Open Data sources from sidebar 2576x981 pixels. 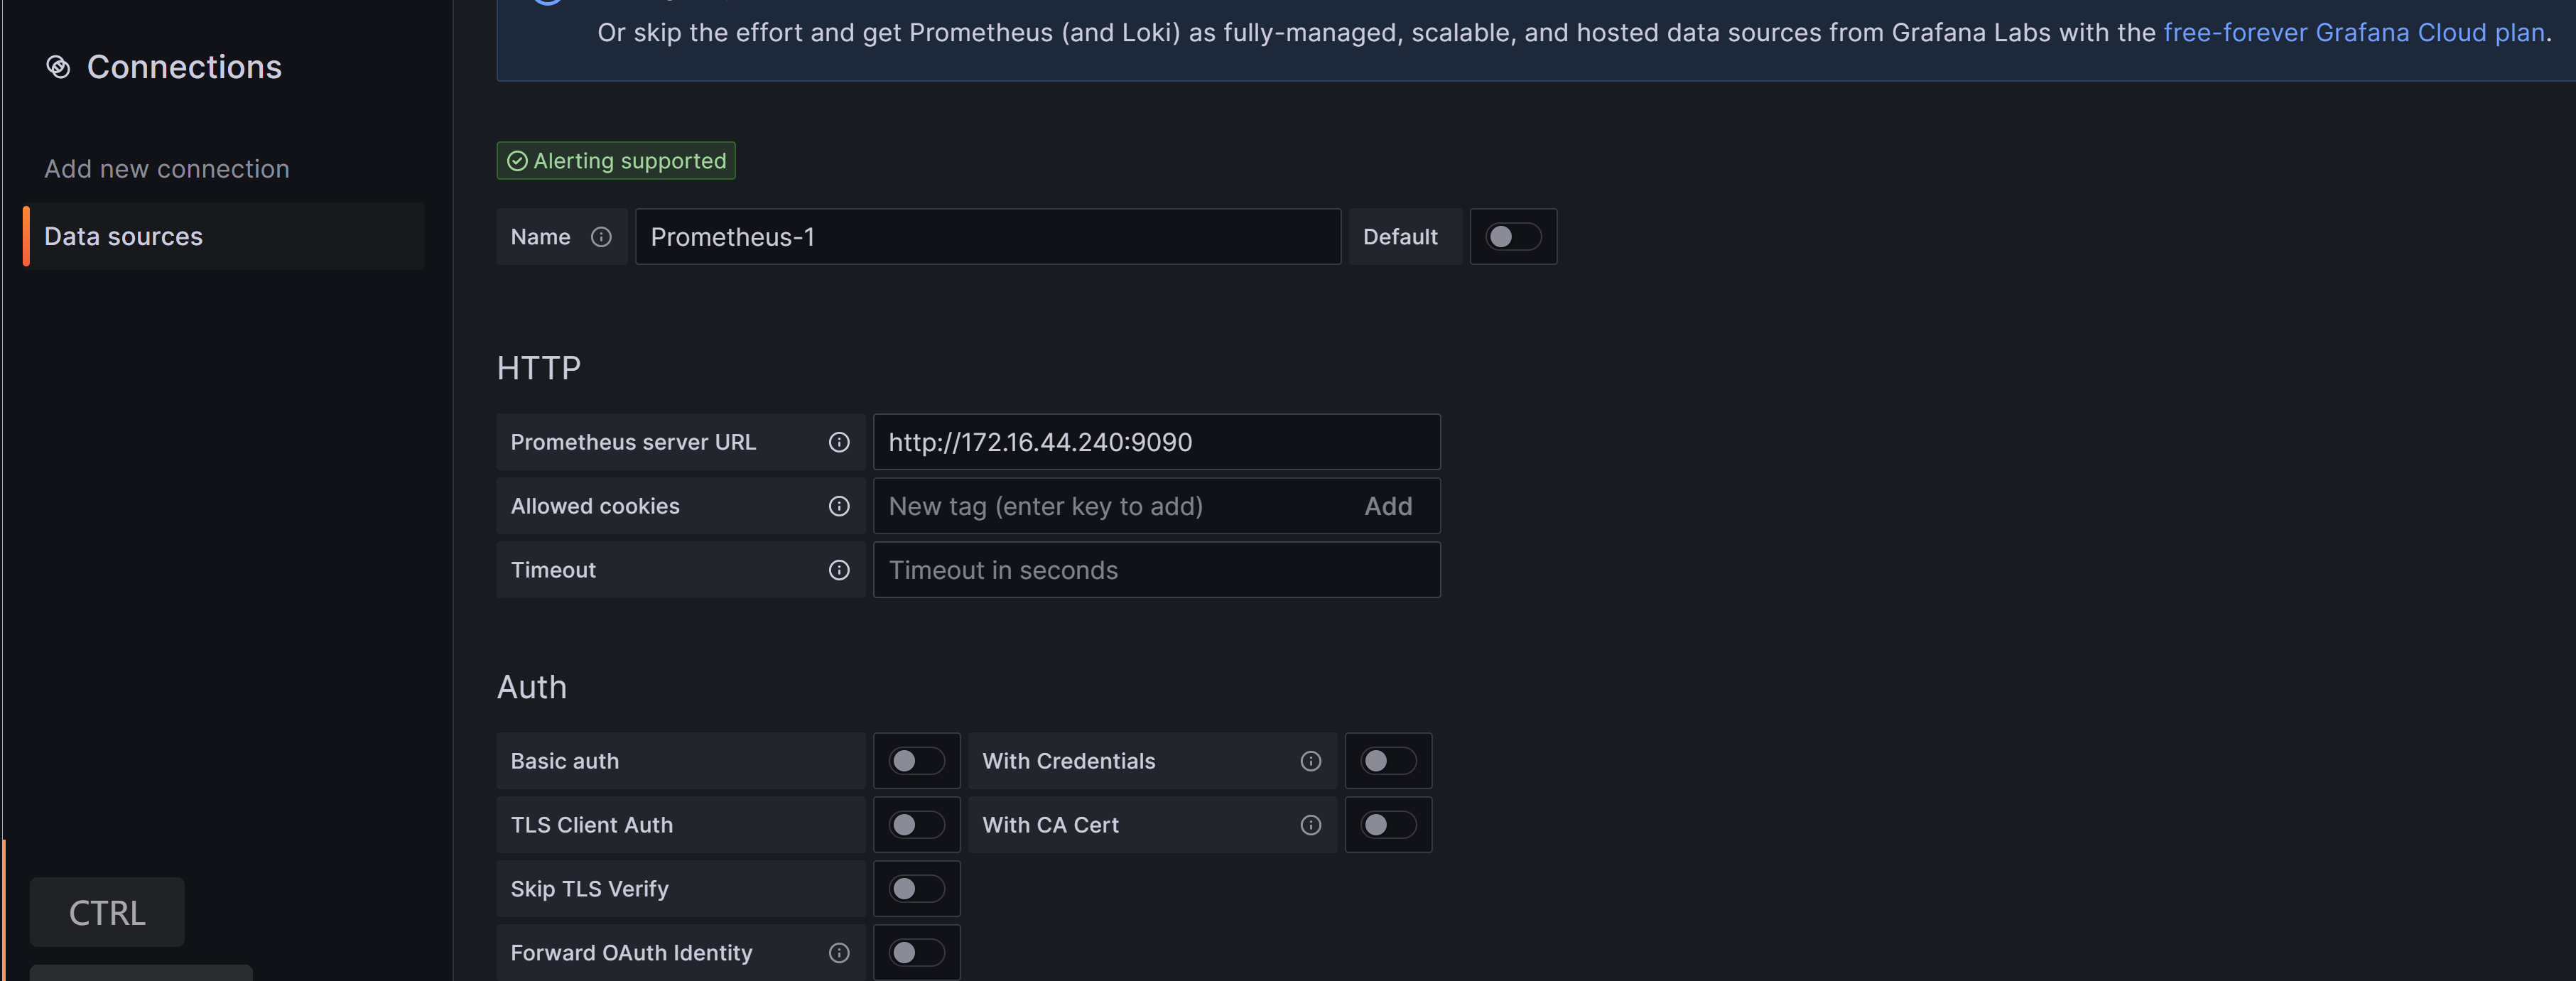tap(123, 236)
